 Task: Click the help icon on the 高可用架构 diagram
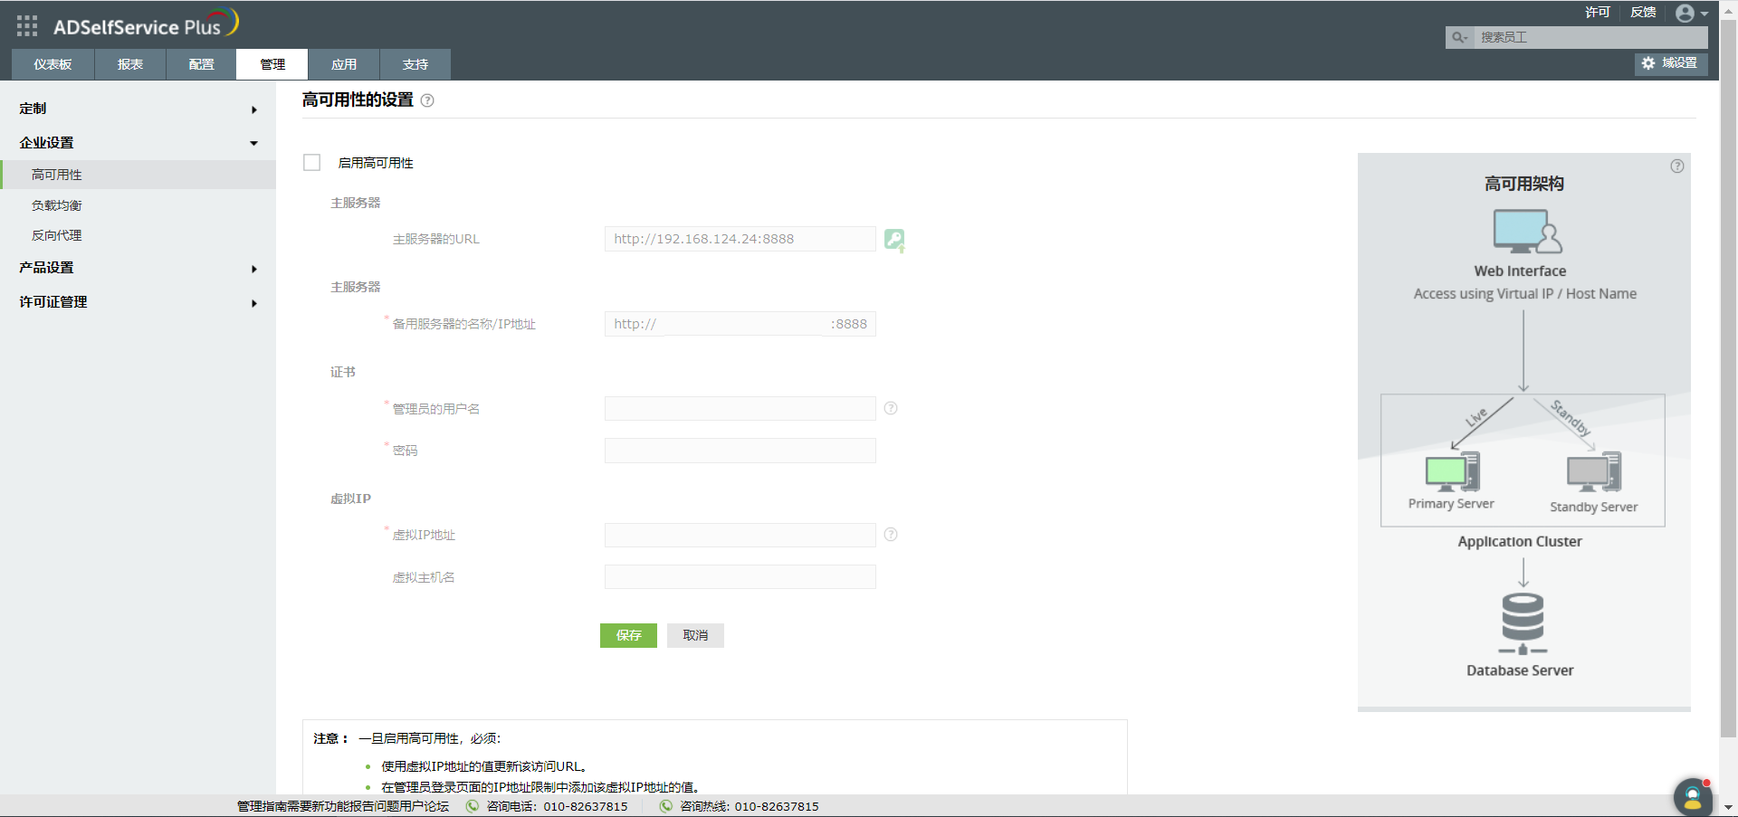coord(1676,166)
